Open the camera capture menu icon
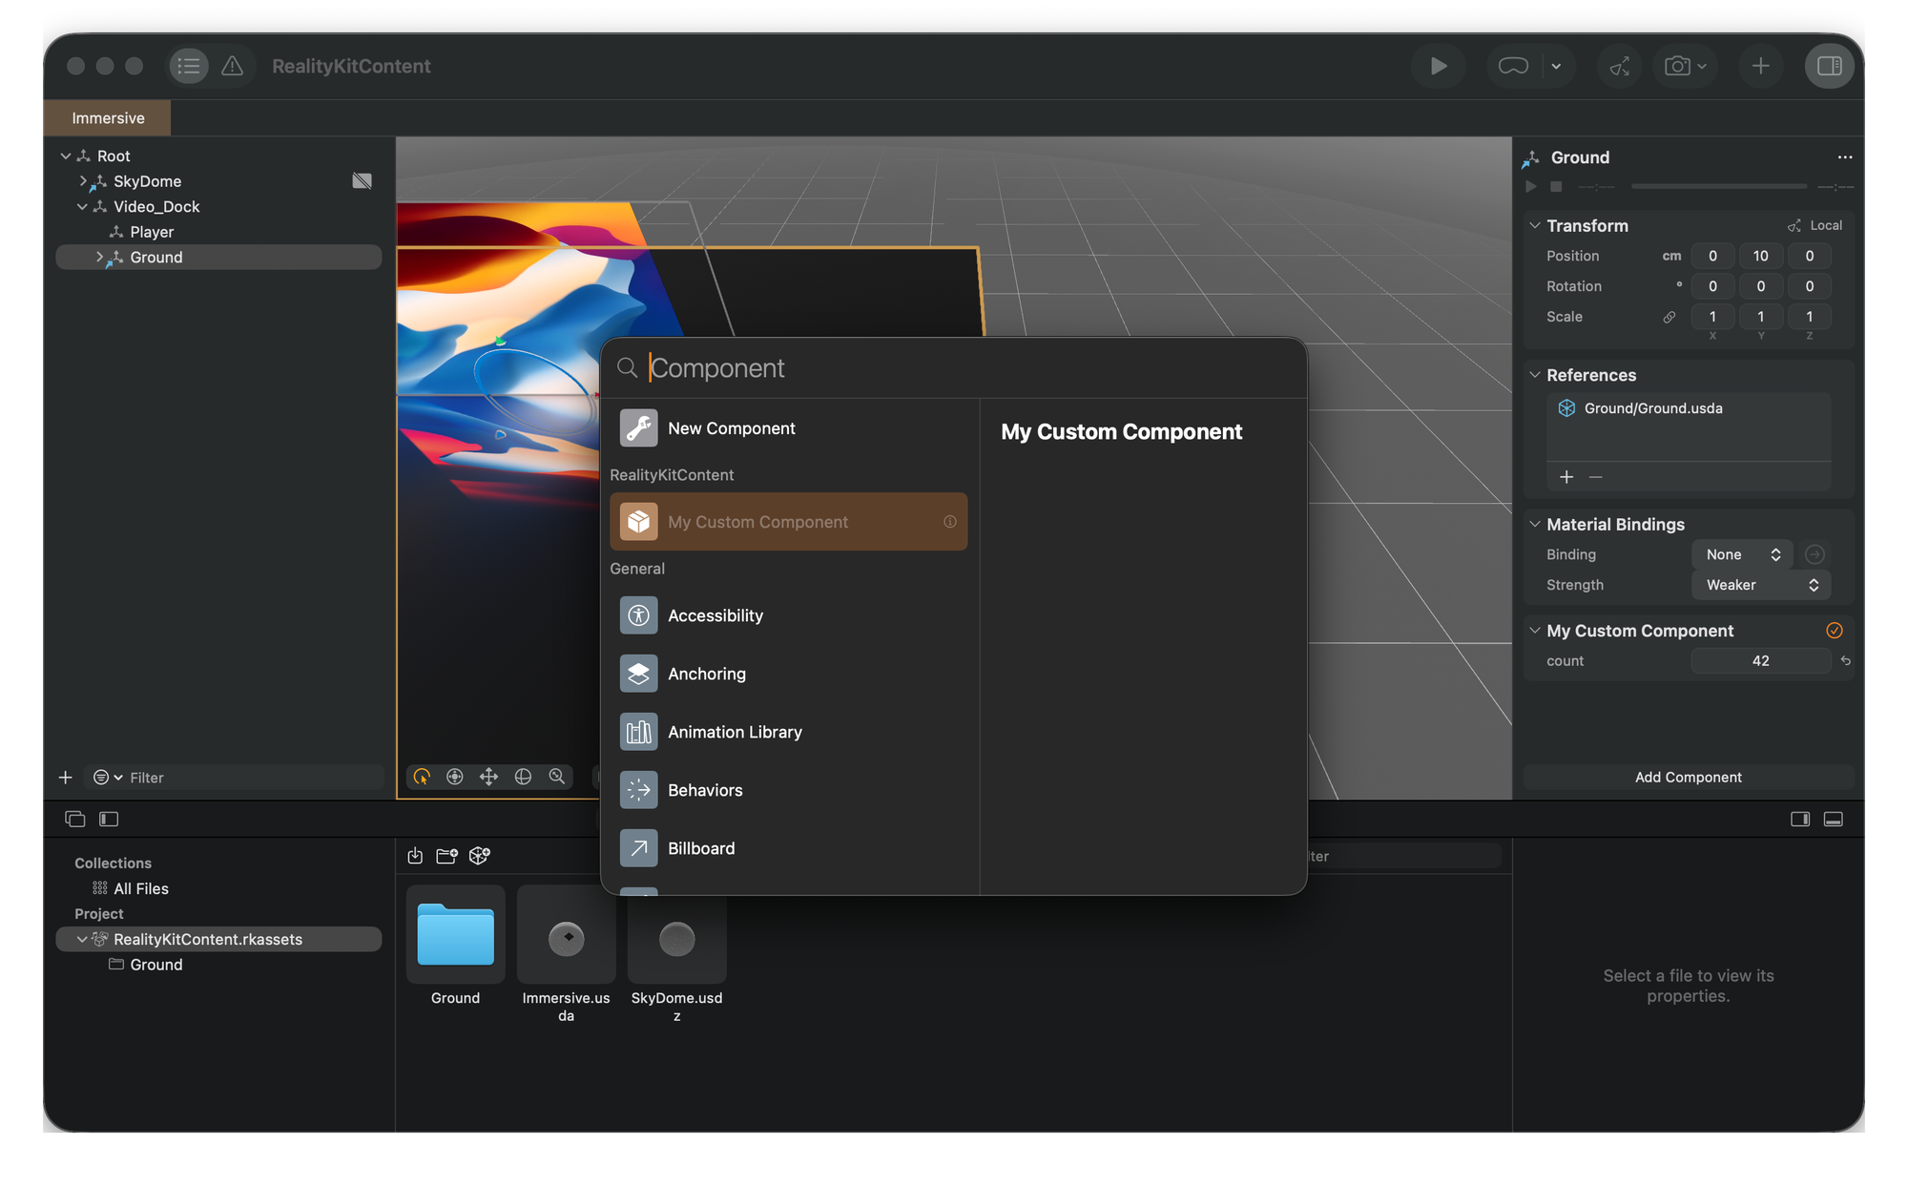 coord(1684,66)
